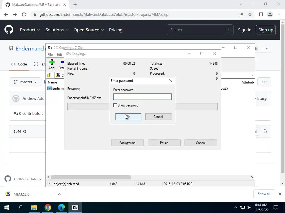Click 7-Zip scrollbar right arrow
285x213 pixels.
click(252, 177)
